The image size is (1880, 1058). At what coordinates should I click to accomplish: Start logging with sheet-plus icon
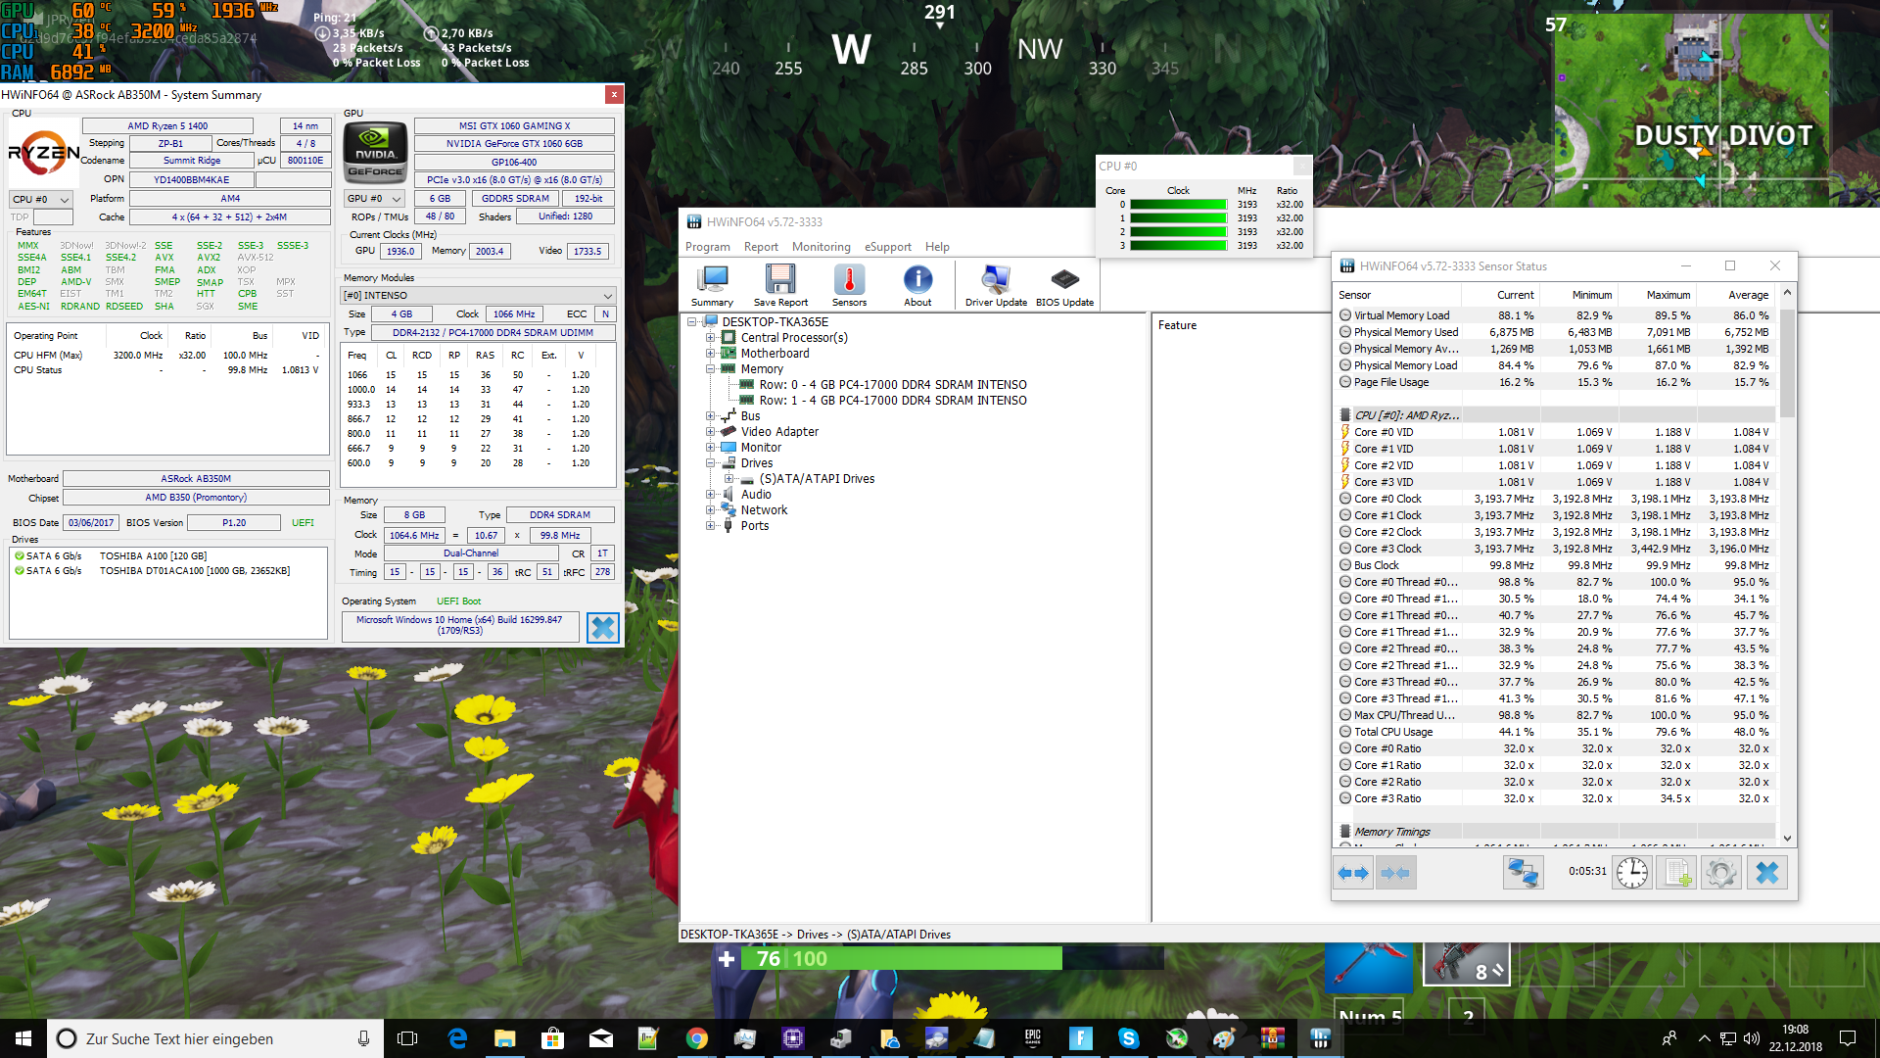(x=1677, y=872)
